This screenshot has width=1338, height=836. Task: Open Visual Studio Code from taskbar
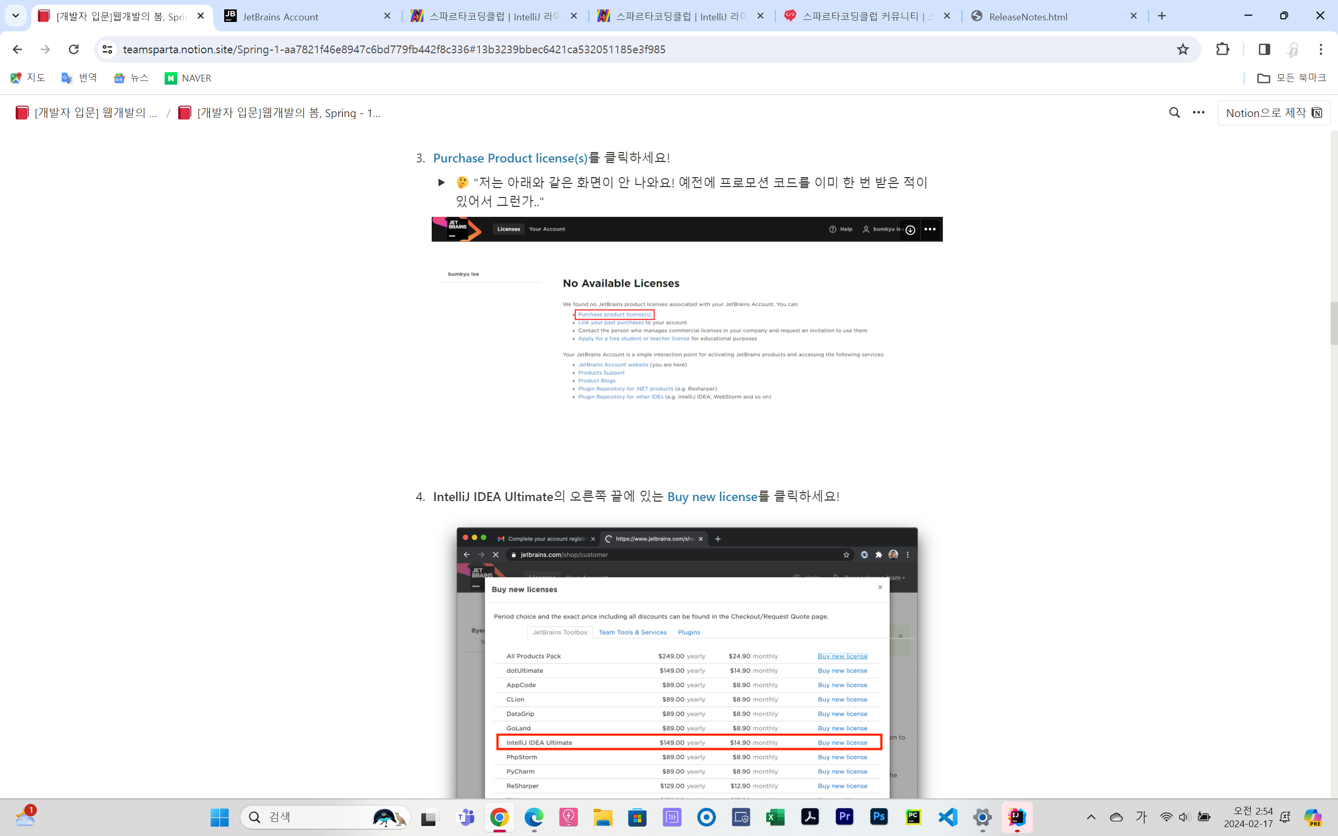pos(948,817)
